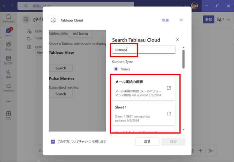This screenshot has width=234, height=162.
Task: Click Search under Tableau View
Action: pos(61,68)
